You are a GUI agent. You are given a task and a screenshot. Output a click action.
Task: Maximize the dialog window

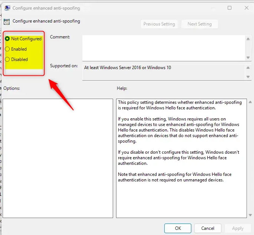(230, 8)
